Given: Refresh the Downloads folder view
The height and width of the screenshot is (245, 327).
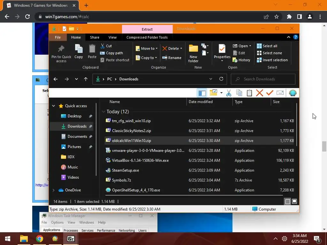Looking at the screenshot, I should pyautogui.click(x=221, y=79).
